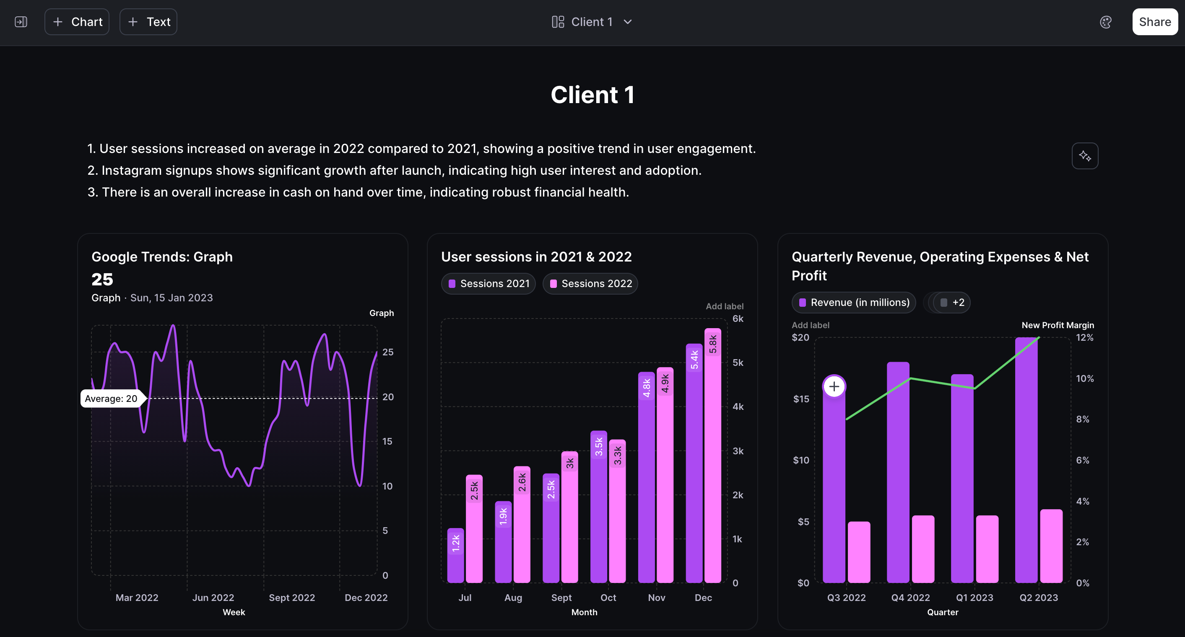The image size is (1185, 637).
Task: Click the plus circle on the Q3 2022 bar
Action: click(x=834, y=386)
